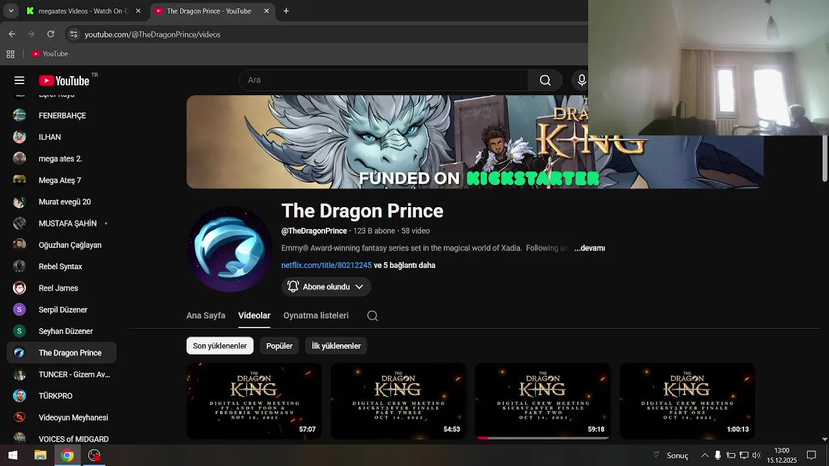
Task: Open VOICES of MIDGARD channel
Action: [x=62, y=439]
